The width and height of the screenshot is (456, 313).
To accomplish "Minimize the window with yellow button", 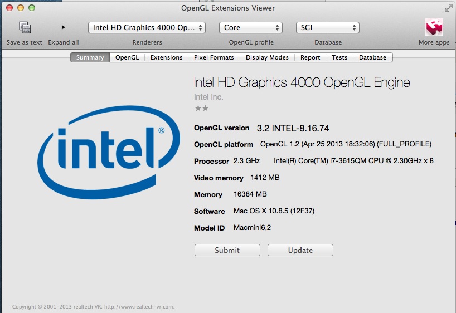I will click(x=21, y=8).
